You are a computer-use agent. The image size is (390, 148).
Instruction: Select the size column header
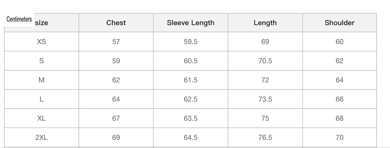42,23
